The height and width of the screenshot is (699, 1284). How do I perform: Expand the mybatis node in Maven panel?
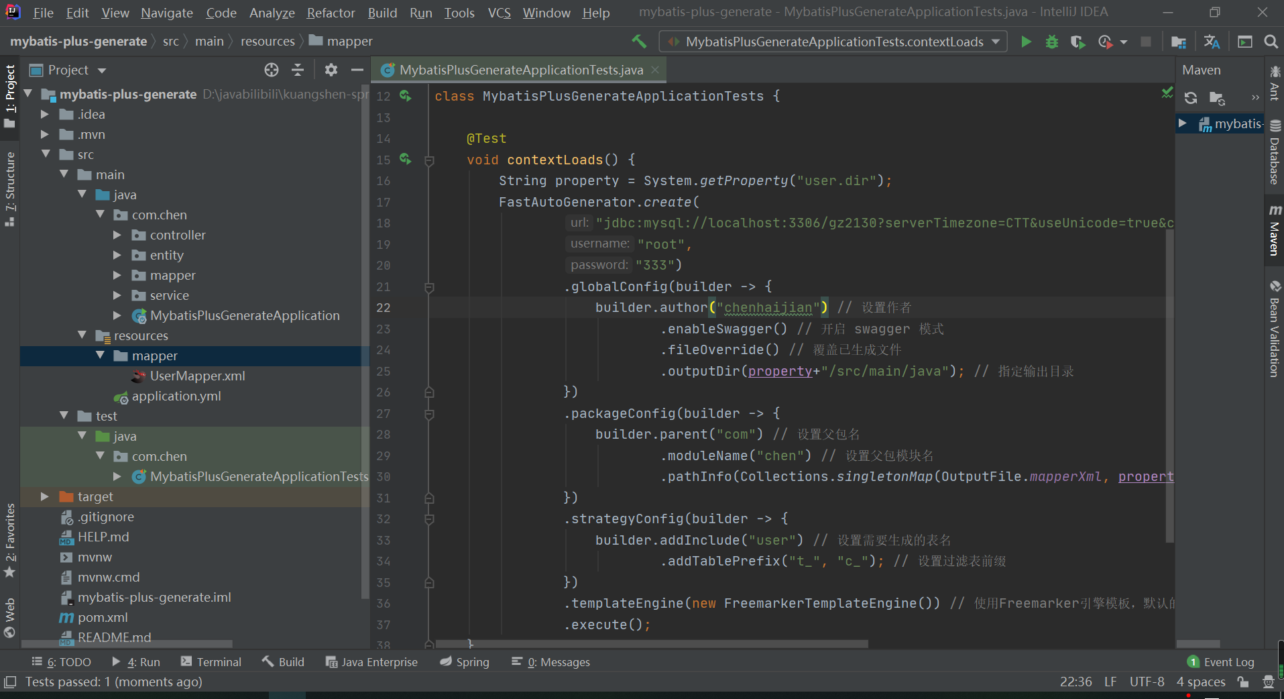[1183, 123]
